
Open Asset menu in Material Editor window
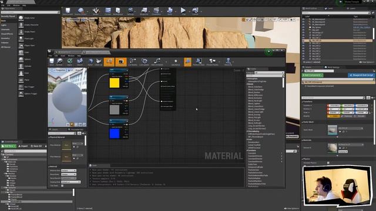[63, 56]
